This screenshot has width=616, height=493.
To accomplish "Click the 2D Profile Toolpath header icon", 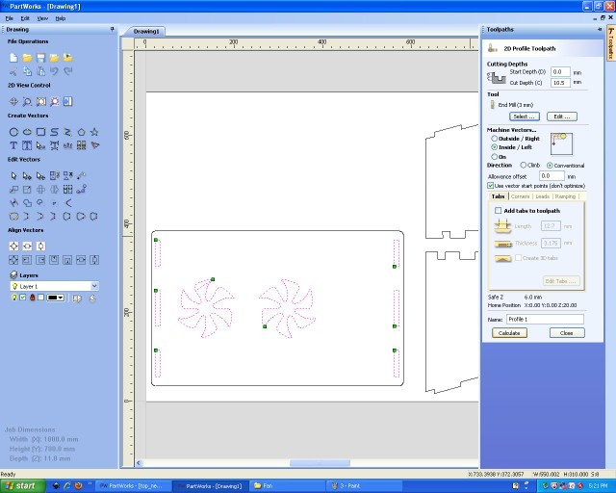I will pyautogui.click(x=493, y=48).
